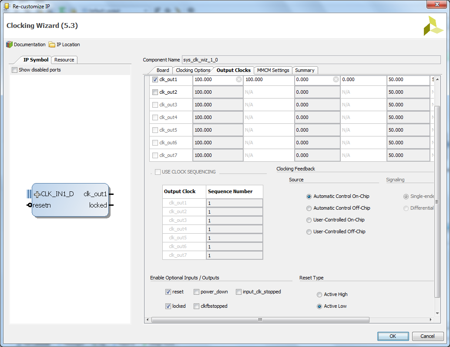Edit the Component Name field
The width and height of the screenshot is (450, 347).
pos(311,60)
